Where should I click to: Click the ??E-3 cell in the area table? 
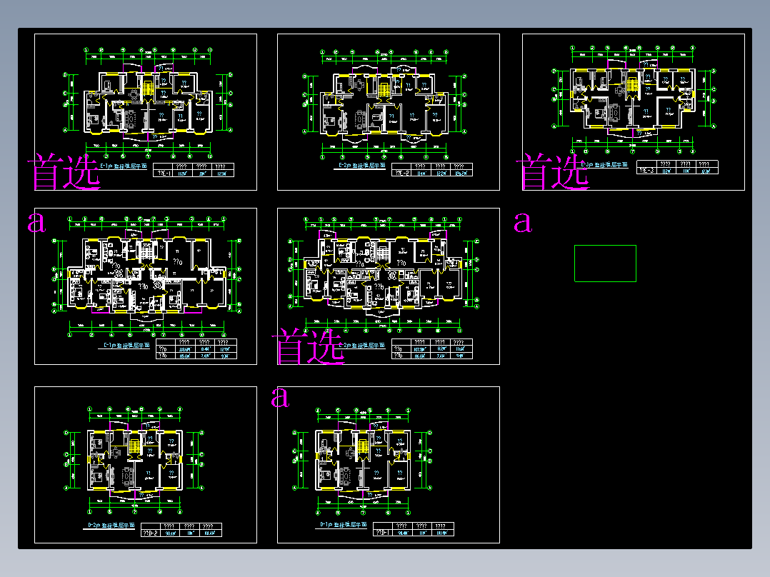[x=646, y=171]
